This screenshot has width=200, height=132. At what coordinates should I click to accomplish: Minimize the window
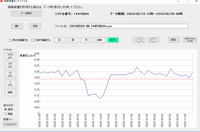(x=178, y=1)
